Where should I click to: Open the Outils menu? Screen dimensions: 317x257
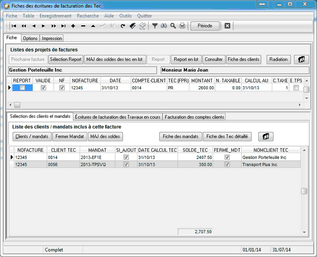pos(125,16)
